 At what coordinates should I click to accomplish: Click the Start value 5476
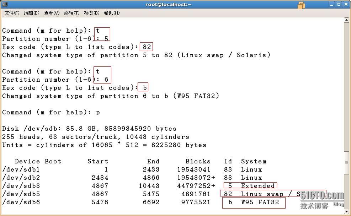point(100,202)
